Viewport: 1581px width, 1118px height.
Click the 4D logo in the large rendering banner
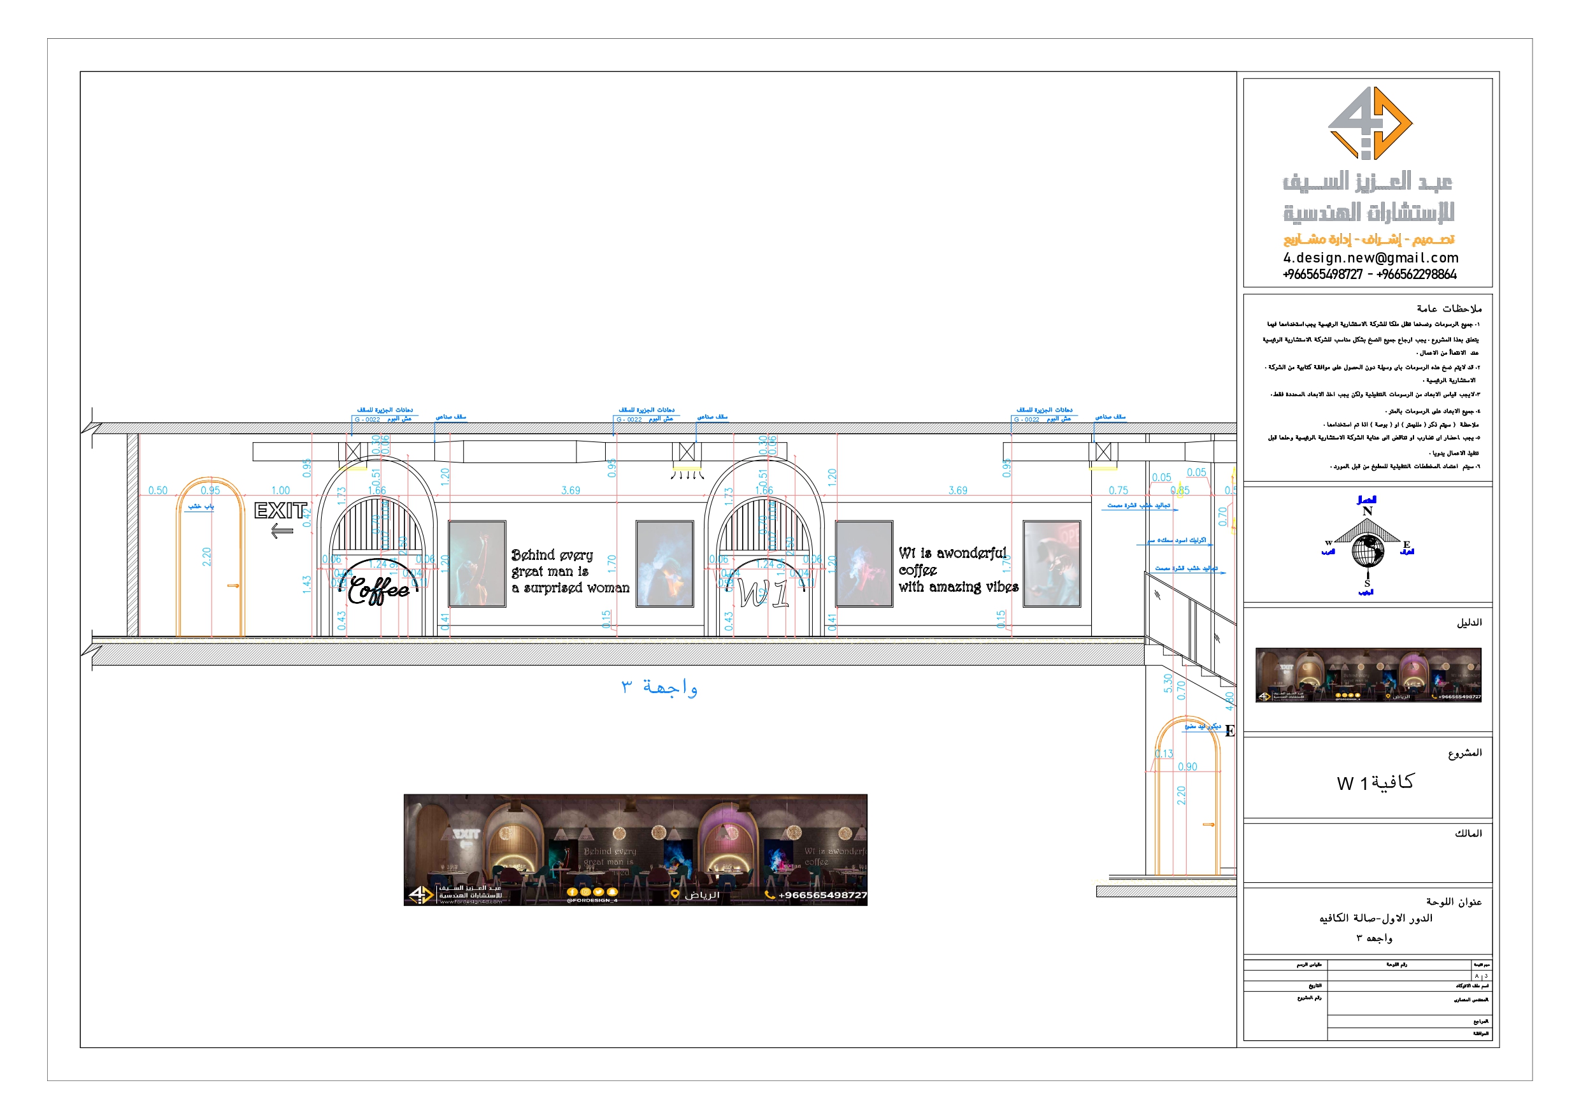tap(420, 895)
